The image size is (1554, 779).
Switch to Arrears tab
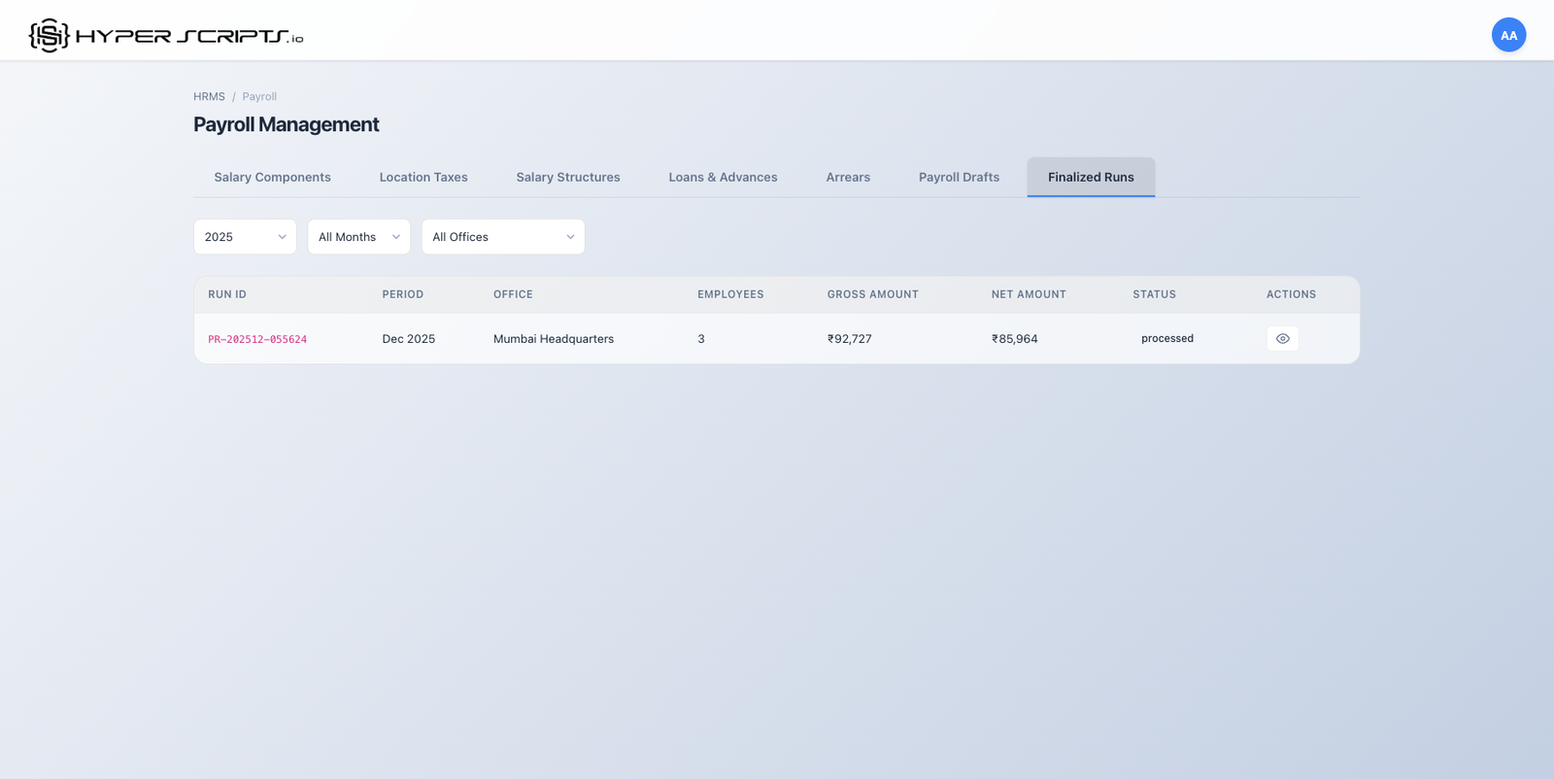(x=848, y=177)
